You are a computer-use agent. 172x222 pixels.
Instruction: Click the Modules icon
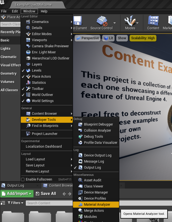(x=80, y=217)
